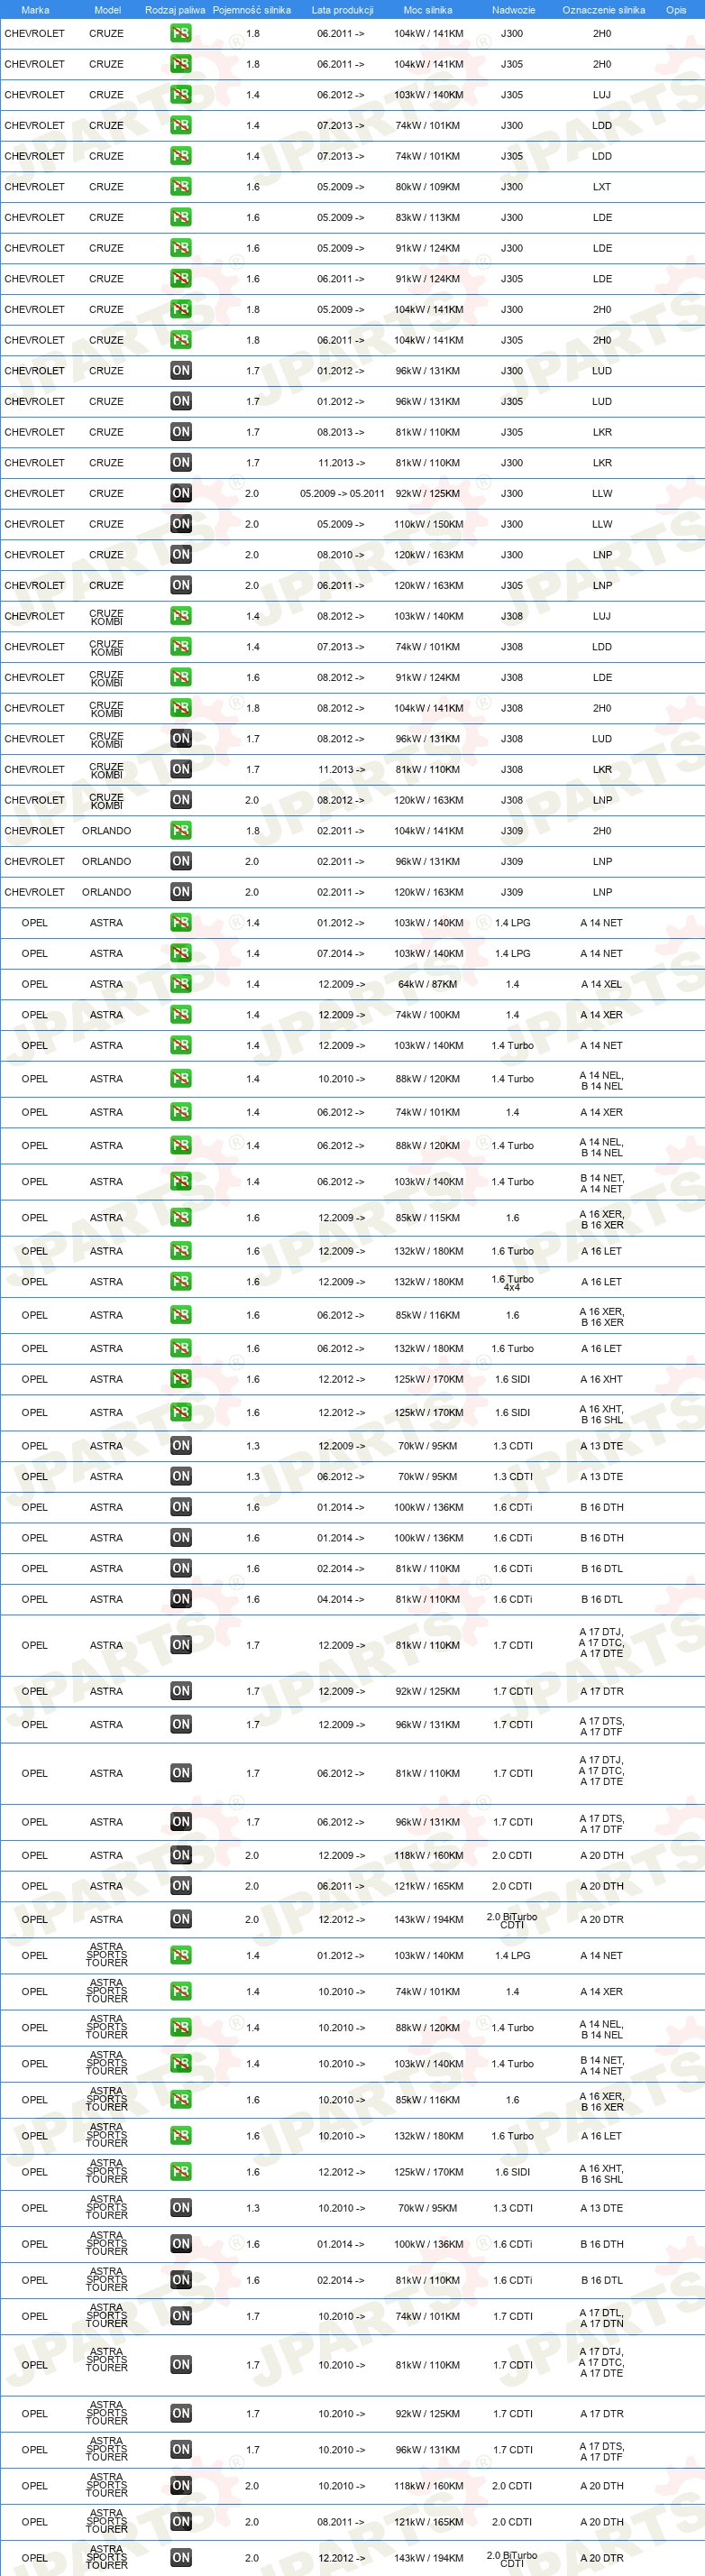Click the Marka column header
This screenshot has height=2576, width=705.
(x=35, y=10)
